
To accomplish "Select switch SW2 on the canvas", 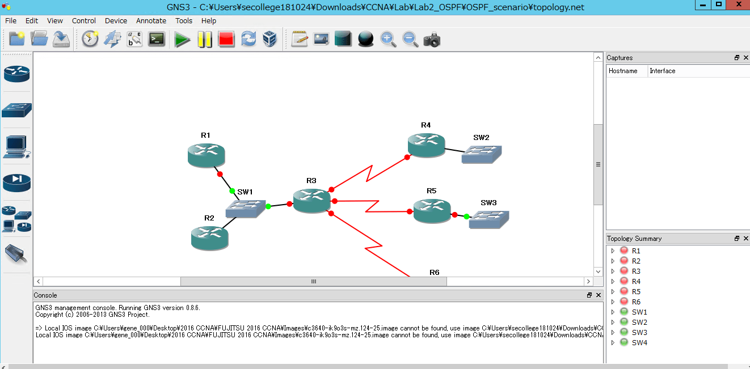I will (x=482, y=154).
